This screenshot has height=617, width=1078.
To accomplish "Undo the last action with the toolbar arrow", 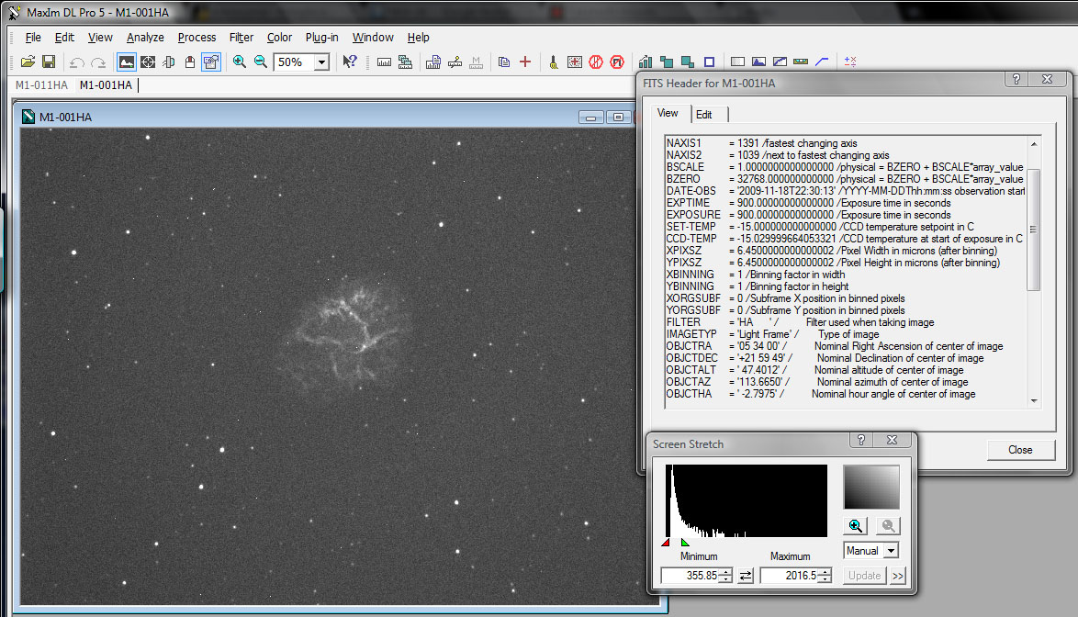I will [x=76, y=62].
